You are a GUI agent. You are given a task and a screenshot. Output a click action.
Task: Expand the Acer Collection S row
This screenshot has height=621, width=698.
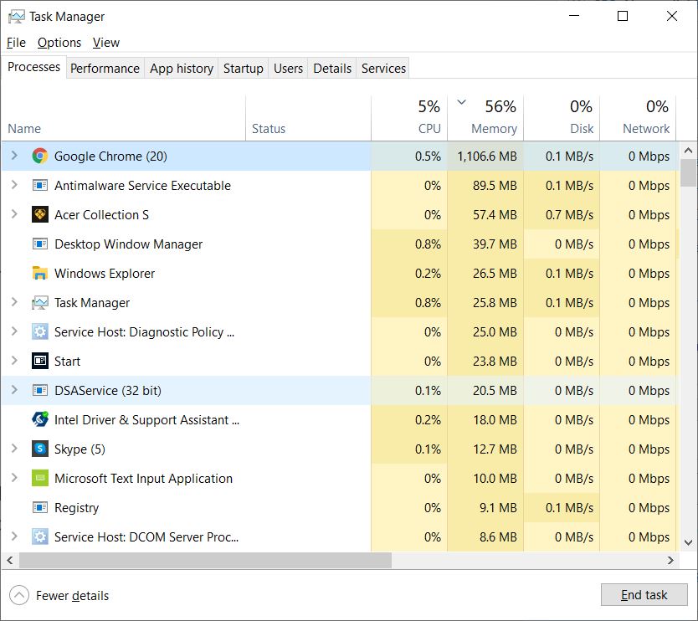(x=14, y=214)
